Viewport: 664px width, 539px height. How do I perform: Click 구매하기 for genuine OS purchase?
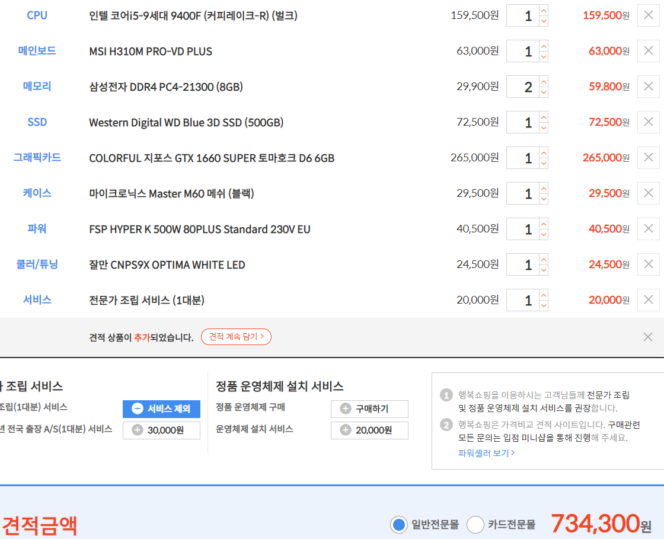(x=369, y=409)
